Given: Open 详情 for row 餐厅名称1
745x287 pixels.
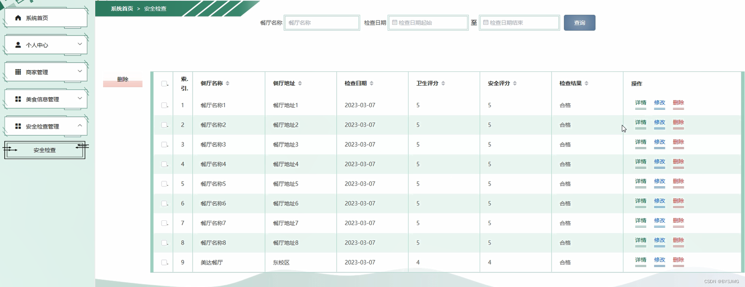Looking at the screenshot, I should [641, 102].
